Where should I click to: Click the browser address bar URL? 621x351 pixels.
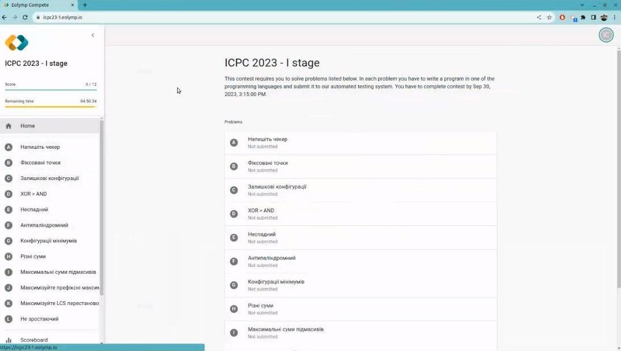coord(62,18)
